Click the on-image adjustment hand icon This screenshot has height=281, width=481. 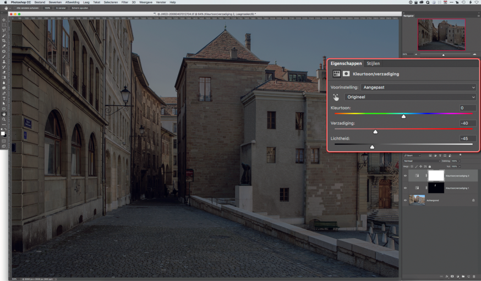click(x=336, y=97)
